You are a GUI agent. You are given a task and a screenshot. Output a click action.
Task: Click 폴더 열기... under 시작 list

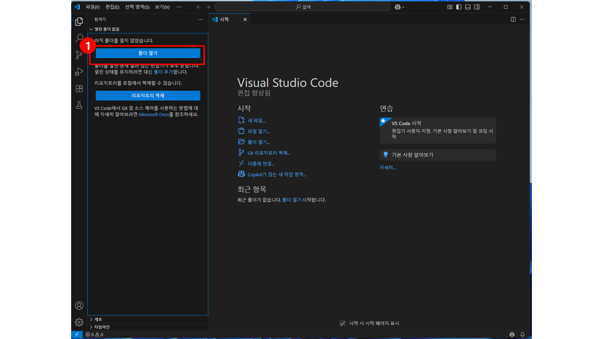259,142
